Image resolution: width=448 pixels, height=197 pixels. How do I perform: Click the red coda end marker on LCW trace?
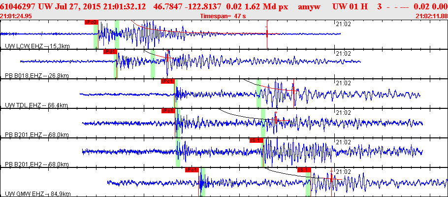pos(267,34)
